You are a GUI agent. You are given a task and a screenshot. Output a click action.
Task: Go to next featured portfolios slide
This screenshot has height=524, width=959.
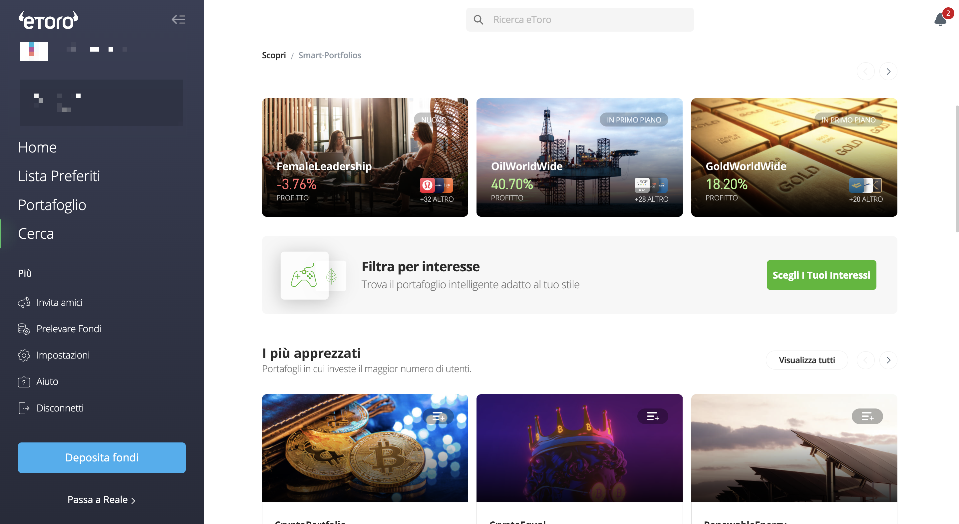(x=888, y=72)
